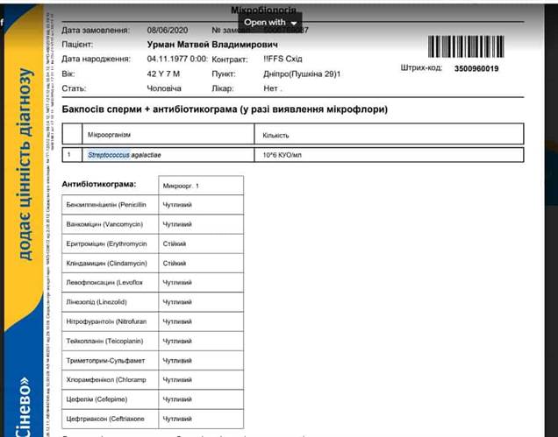Click Нітрофурантоїн (Nitrofuran row label
Viewport: 558px width, 437px height.
(x=106, y=321)
